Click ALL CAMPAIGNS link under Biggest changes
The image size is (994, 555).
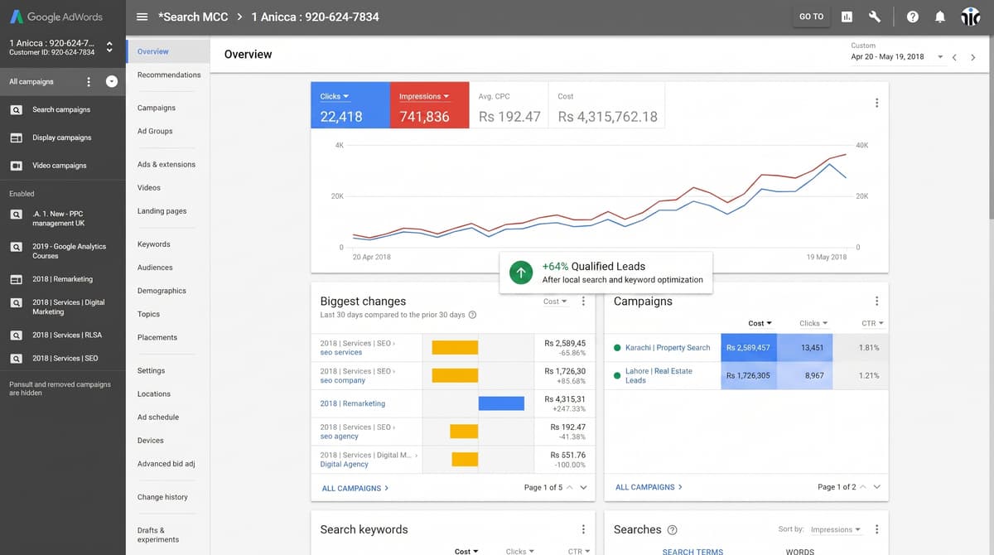click(355, 488)
